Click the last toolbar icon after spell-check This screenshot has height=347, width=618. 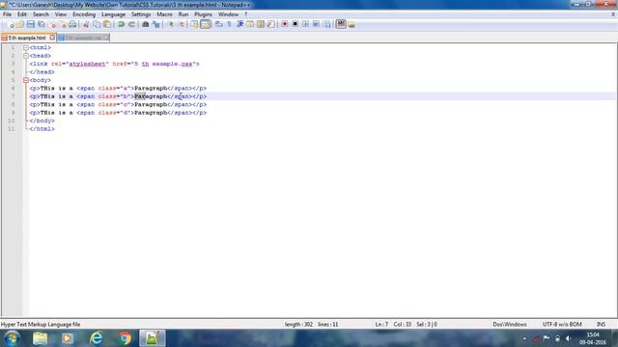pyautogui.click(x=351, y=25)
